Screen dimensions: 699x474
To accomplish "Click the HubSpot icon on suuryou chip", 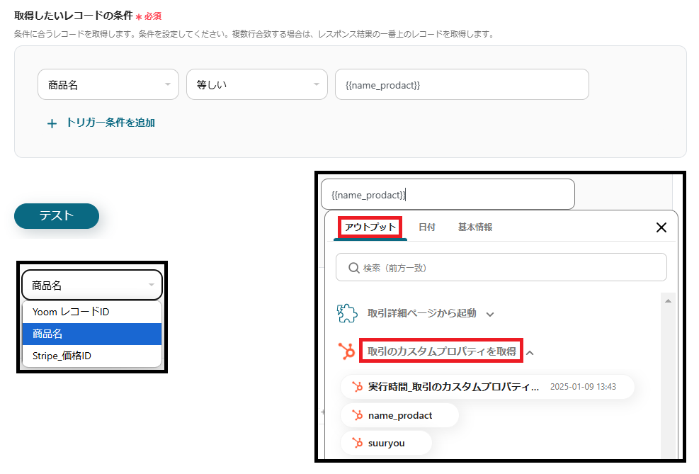I will coord(357,443).
